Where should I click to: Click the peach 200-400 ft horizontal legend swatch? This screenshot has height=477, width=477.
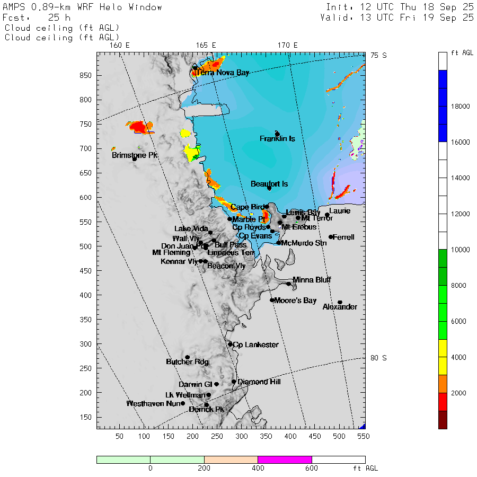point(231,460)
